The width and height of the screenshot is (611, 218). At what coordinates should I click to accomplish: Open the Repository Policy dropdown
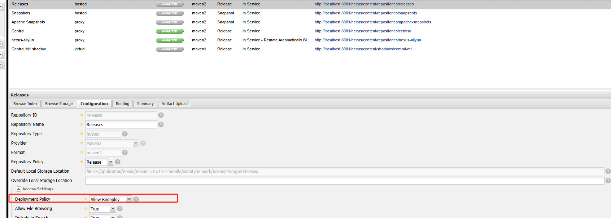point(110,162)
